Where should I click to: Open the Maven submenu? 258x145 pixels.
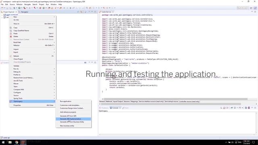tap(32, 84)
